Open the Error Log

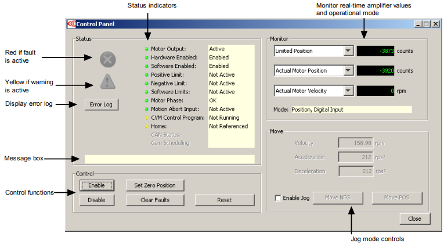click(x=102, y=105)
